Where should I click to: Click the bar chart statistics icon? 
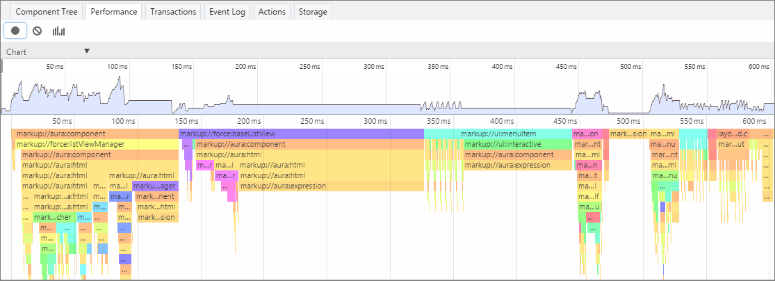click(x=59, y=31)
